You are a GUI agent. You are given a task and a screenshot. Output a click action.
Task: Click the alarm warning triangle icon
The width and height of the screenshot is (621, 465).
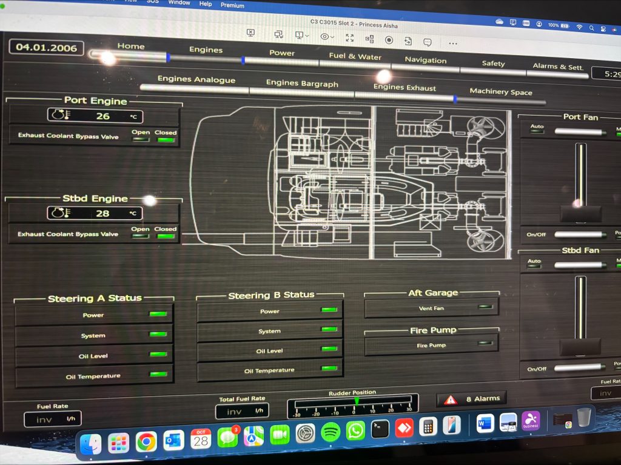click(450, 400)
